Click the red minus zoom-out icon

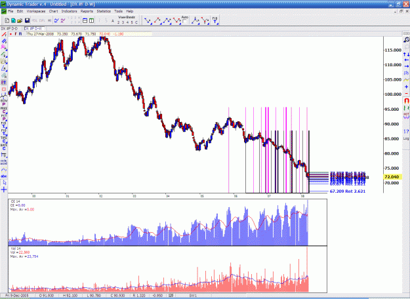pos(406,93)
